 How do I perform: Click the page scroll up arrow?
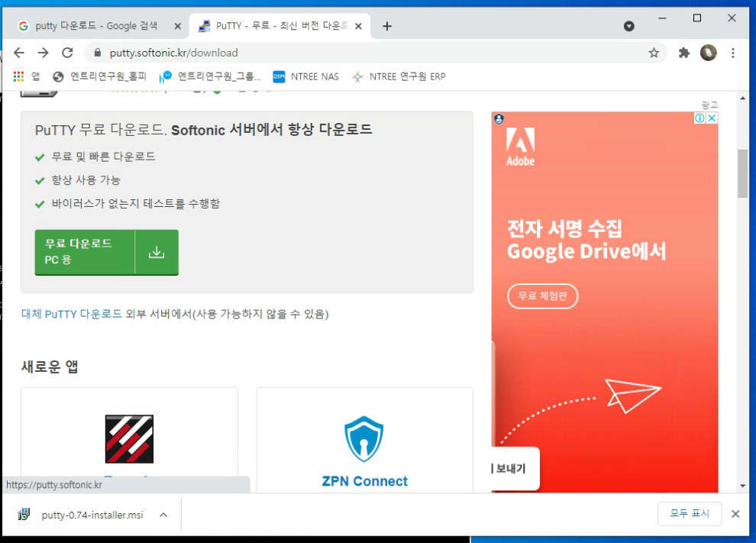[742, 99]
